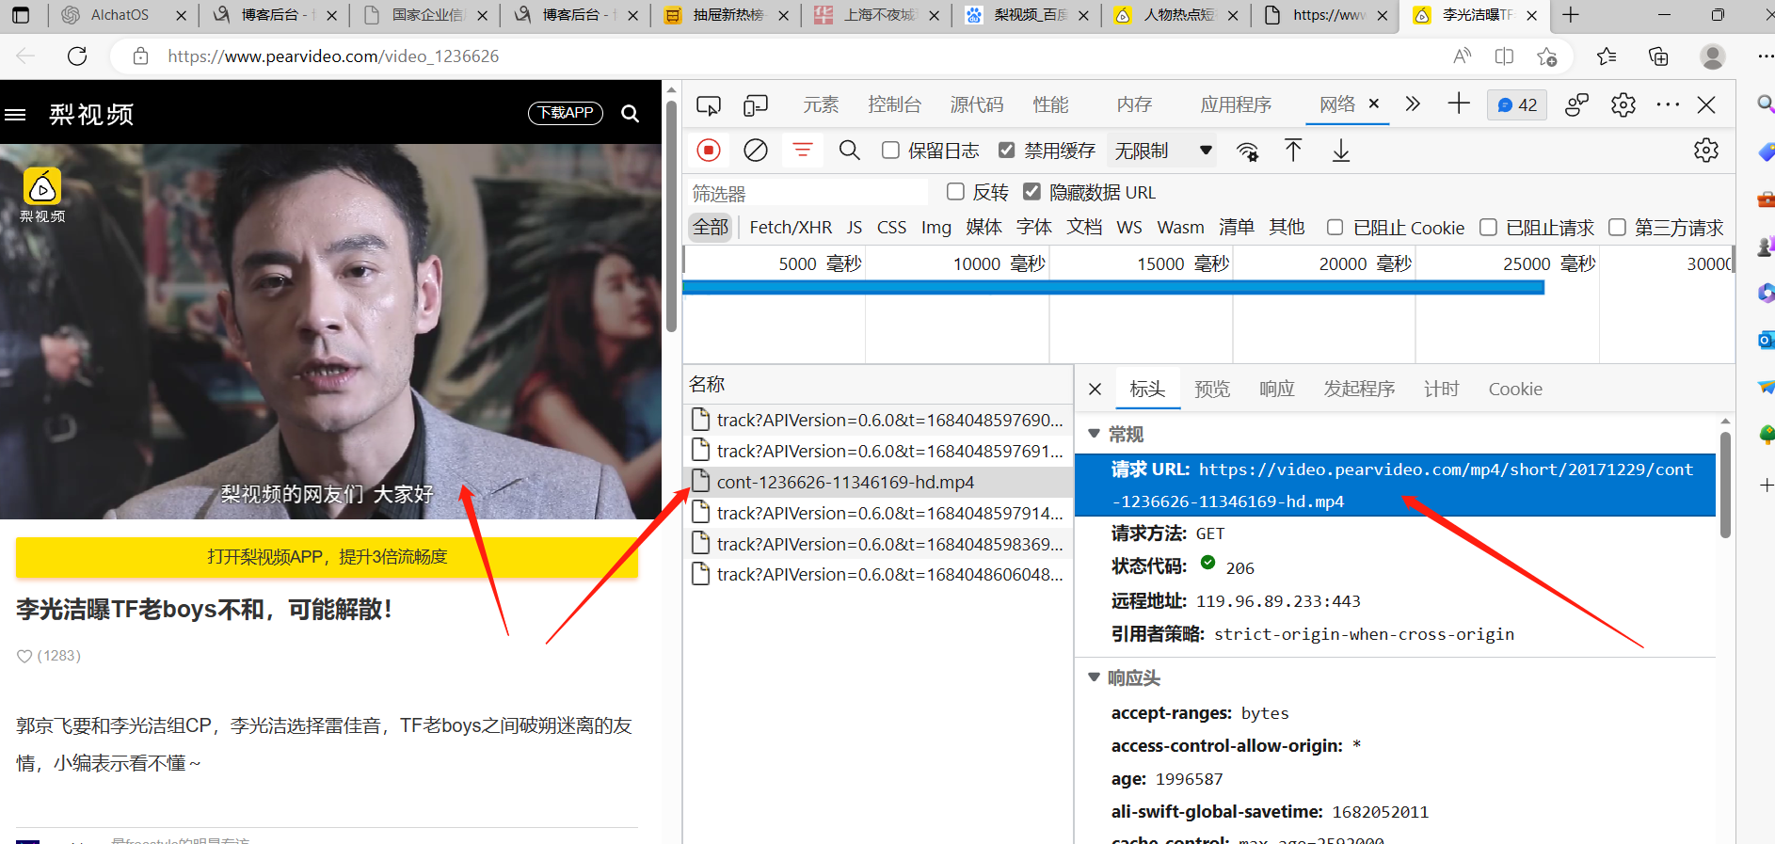Image resolution: width=1775 pixels, height=844 pixels.
Task: Export HAR file with download arrow
Action: tap(1341, 151)
